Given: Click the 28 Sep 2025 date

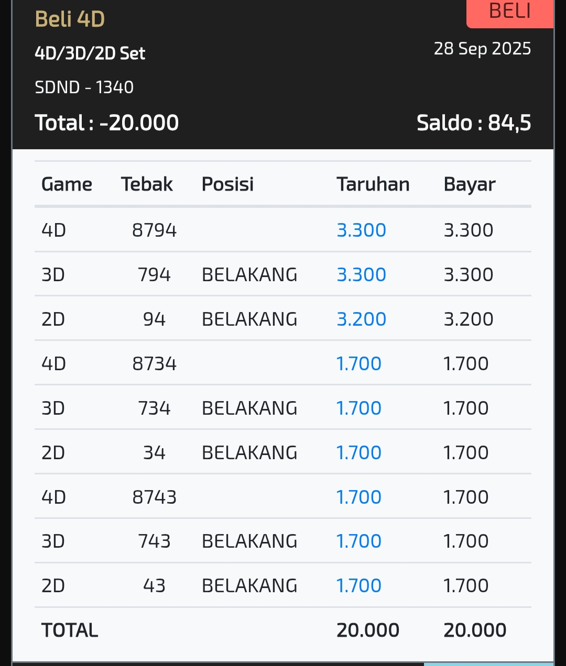Looking at the screenshot, I should tap(482, 49).
